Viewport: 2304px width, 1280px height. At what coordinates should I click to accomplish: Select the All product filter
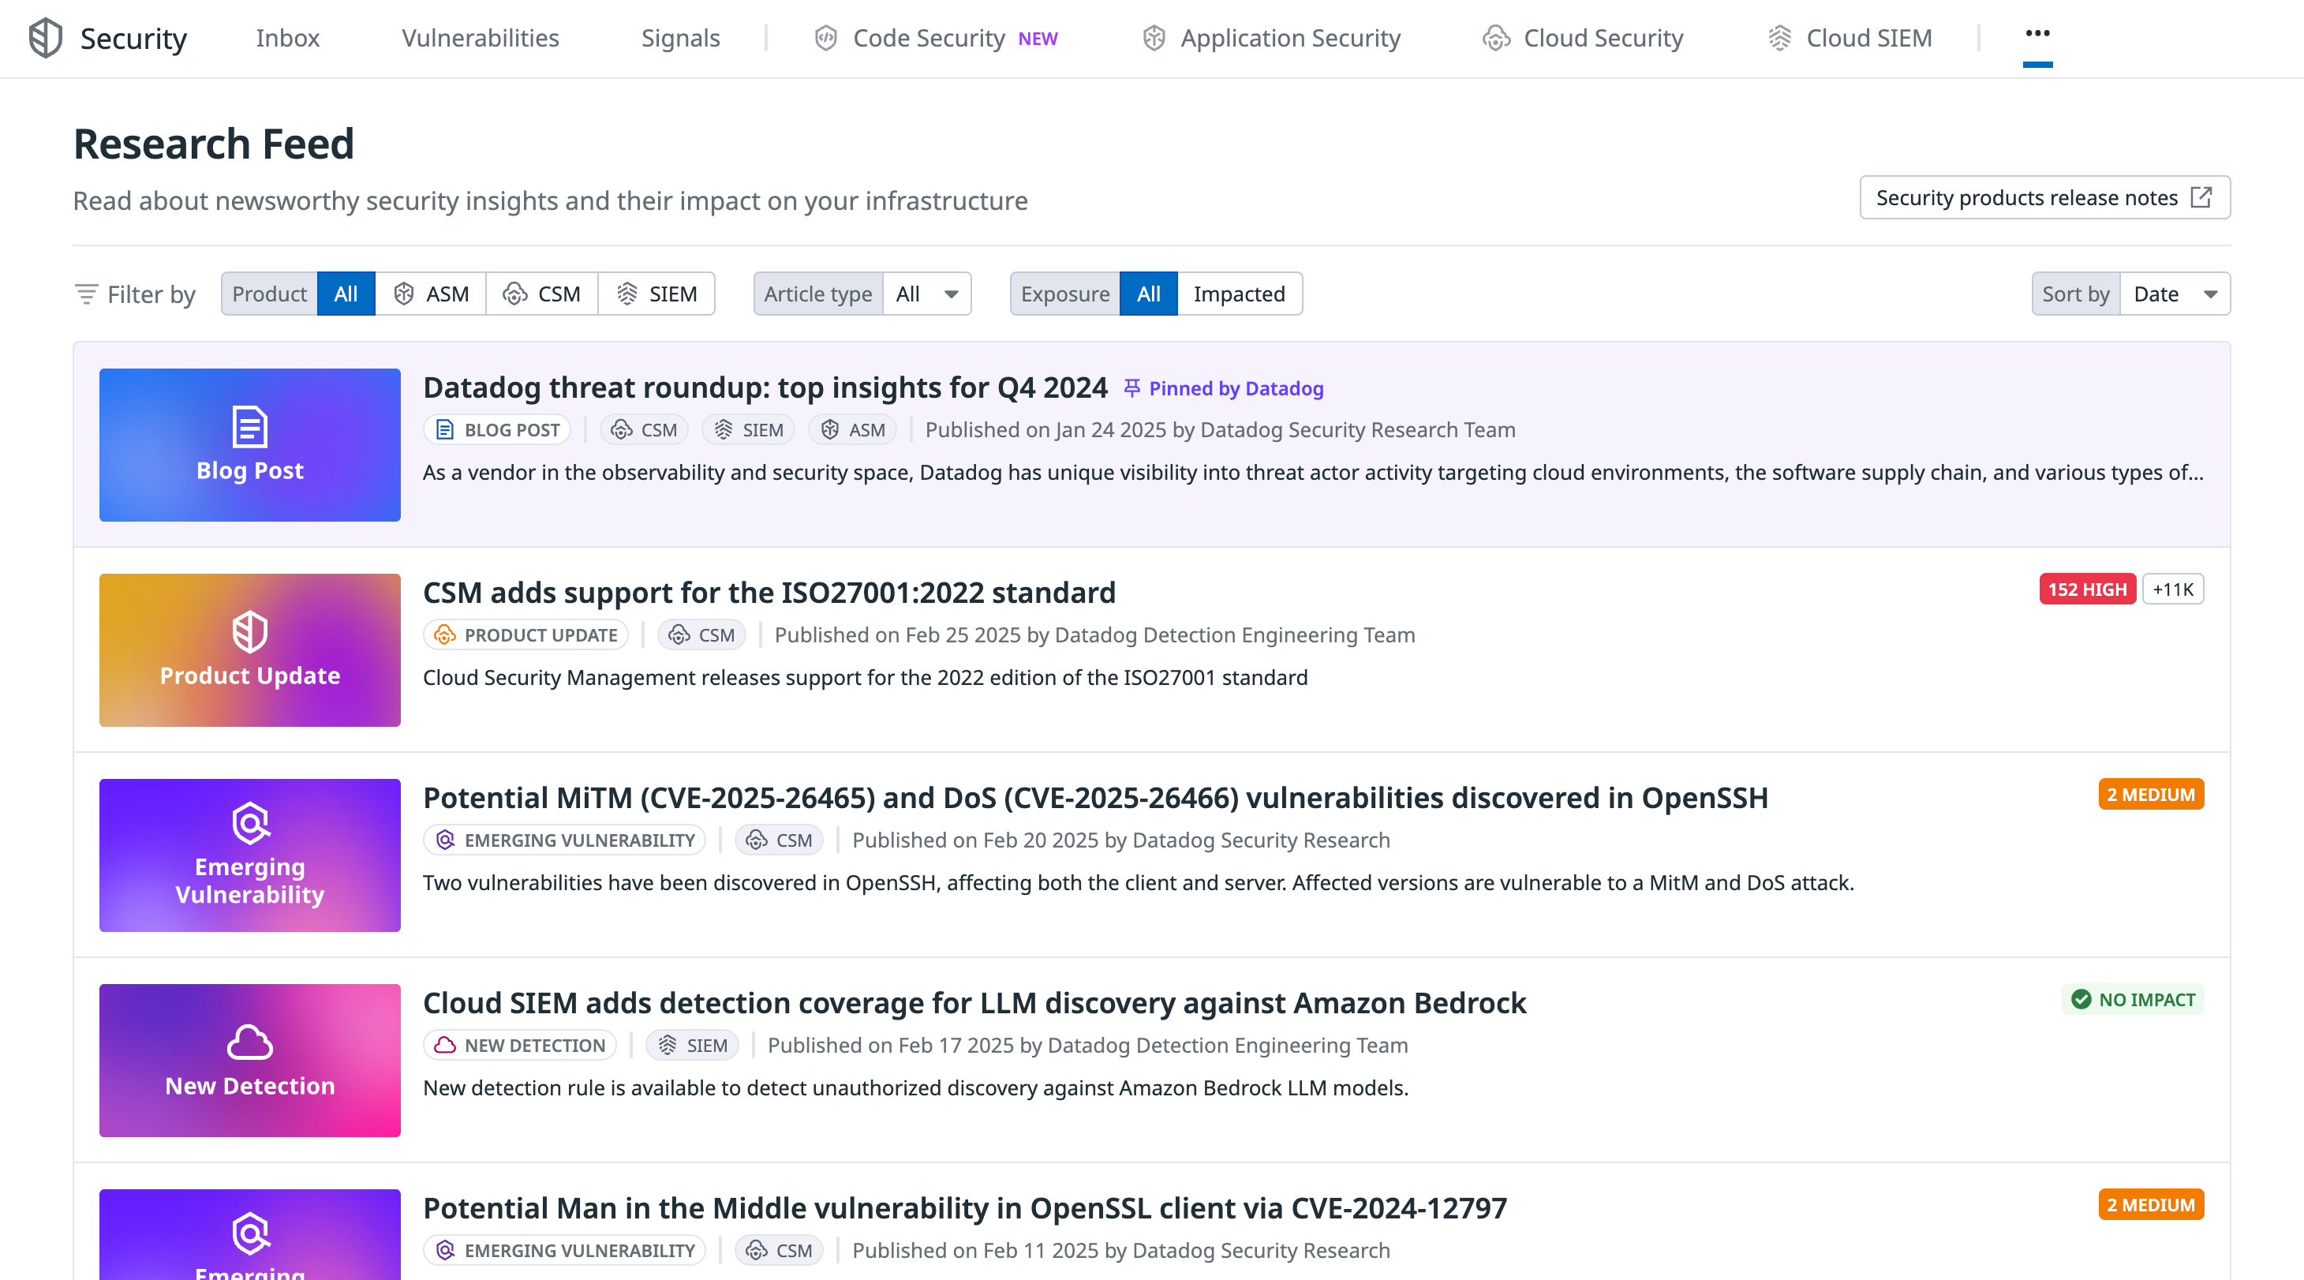[x=346, y=294]
